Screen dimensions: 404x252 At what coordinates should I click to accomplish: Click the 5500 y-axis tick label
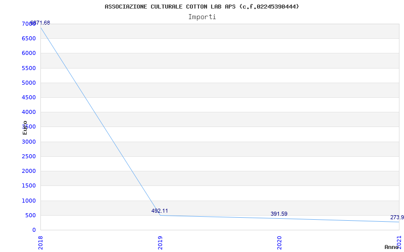(29, 69)
